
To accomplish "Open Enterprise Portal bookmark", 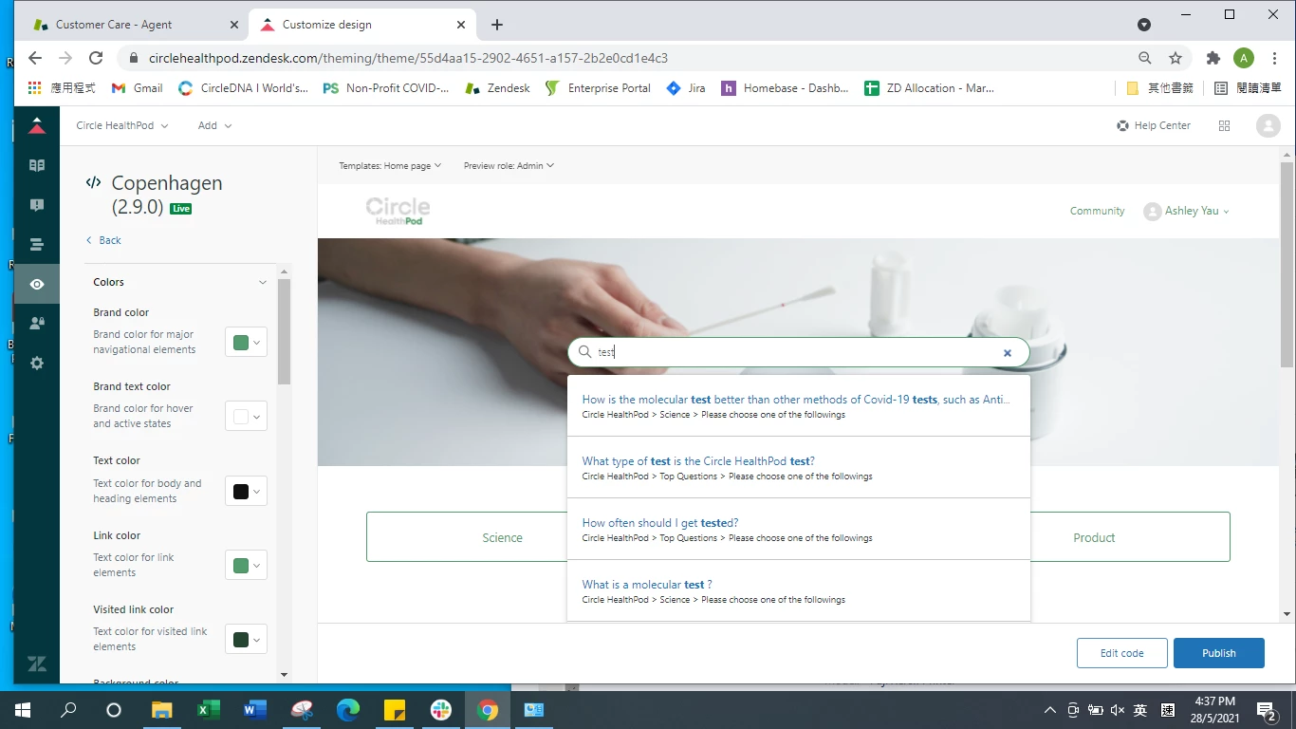I will (598, 88).
